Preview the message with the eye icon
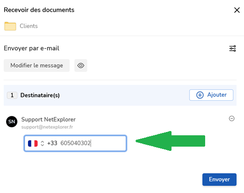The width and height of the screenshot is (244, 193). (81, 65)
